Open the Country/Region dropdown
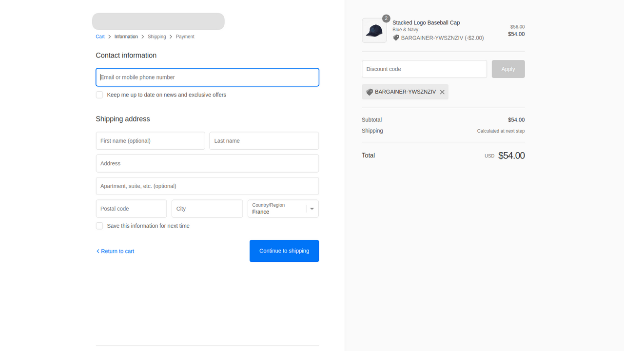The height and width of the screenshot is (351, 624). pos(278,209)
